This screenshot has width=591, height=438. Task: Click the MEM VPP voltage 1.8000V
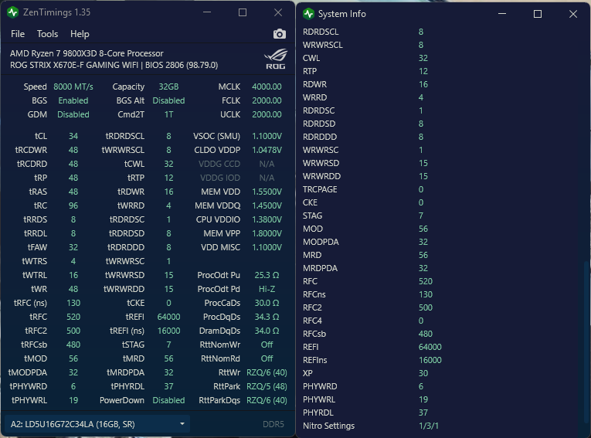coord(267,234)
